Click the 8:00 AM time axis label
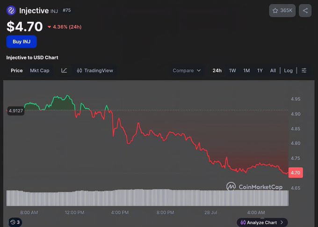 [x=29, y=212]
